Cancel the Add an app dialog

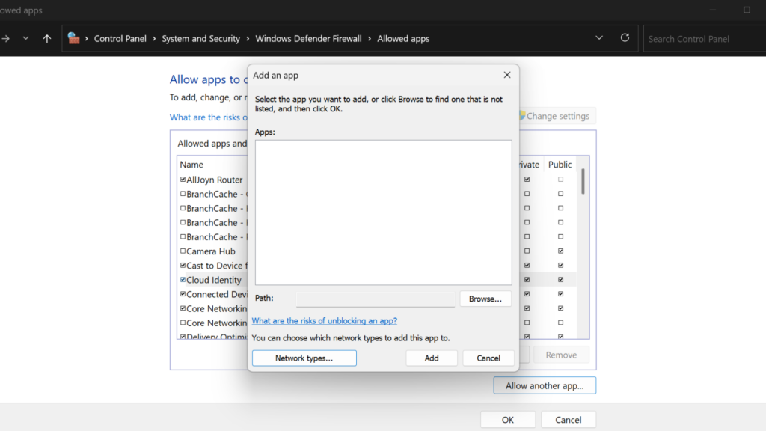(x=488, y=358)
